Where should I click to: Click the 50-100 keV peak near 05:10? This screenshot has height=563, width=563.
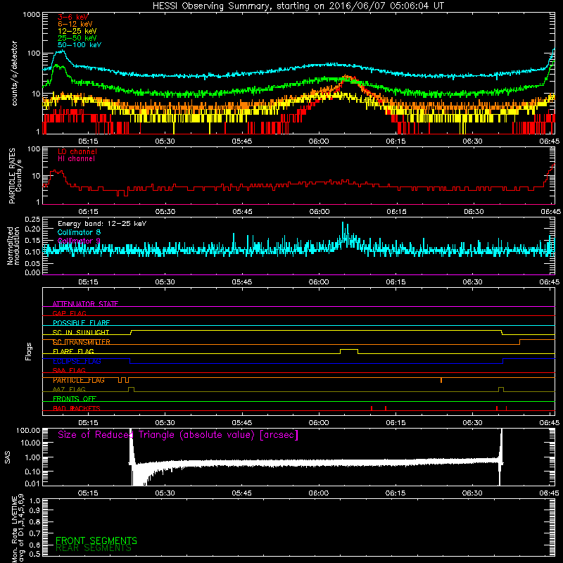61,53
